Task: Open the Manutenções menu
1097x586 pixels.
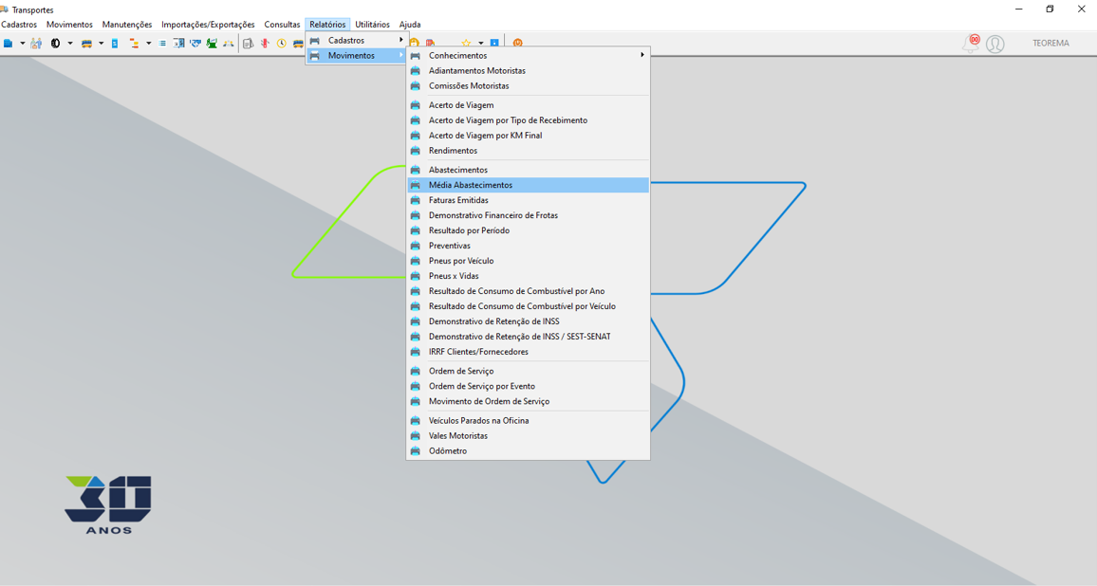Action: pyautogui.click(x=126, y=25)
